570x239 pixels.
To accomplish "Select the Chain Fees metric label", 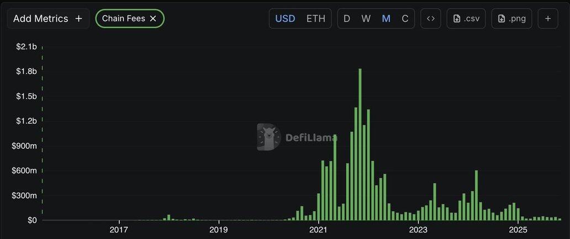I will point(123,18).
